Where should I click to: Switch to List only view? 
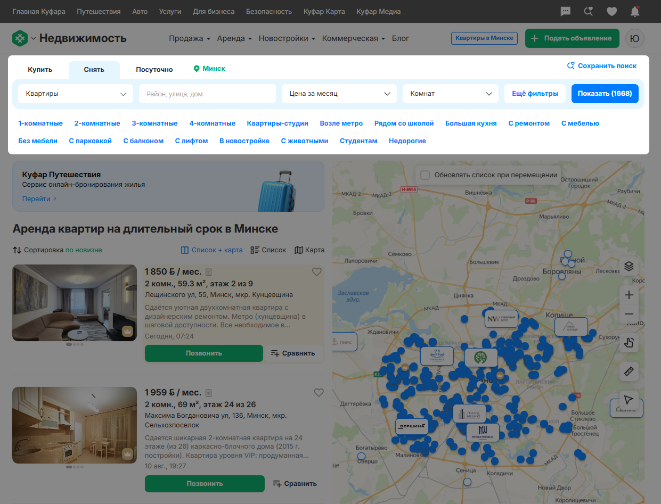pyautogui.click(x=268, y=250)
